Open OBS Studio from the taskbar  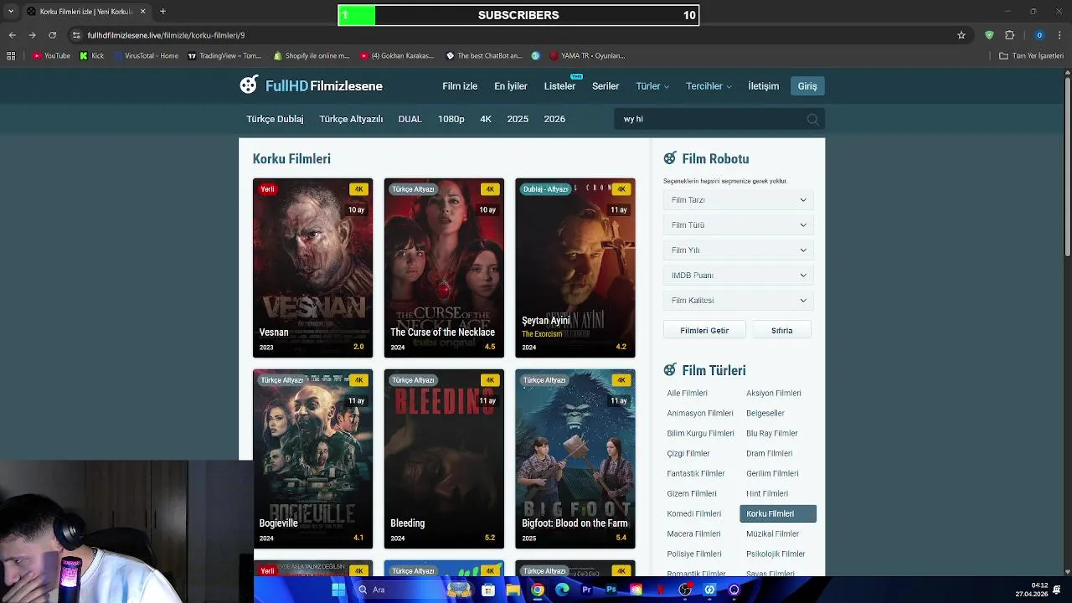click(x=685, y=590)
